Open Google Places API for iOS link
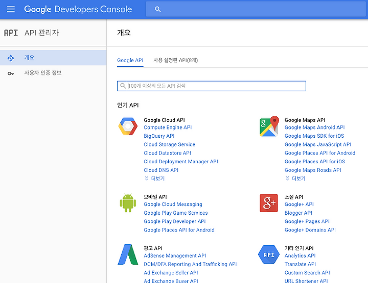This screenshot has width=368, height=283. 315,162
